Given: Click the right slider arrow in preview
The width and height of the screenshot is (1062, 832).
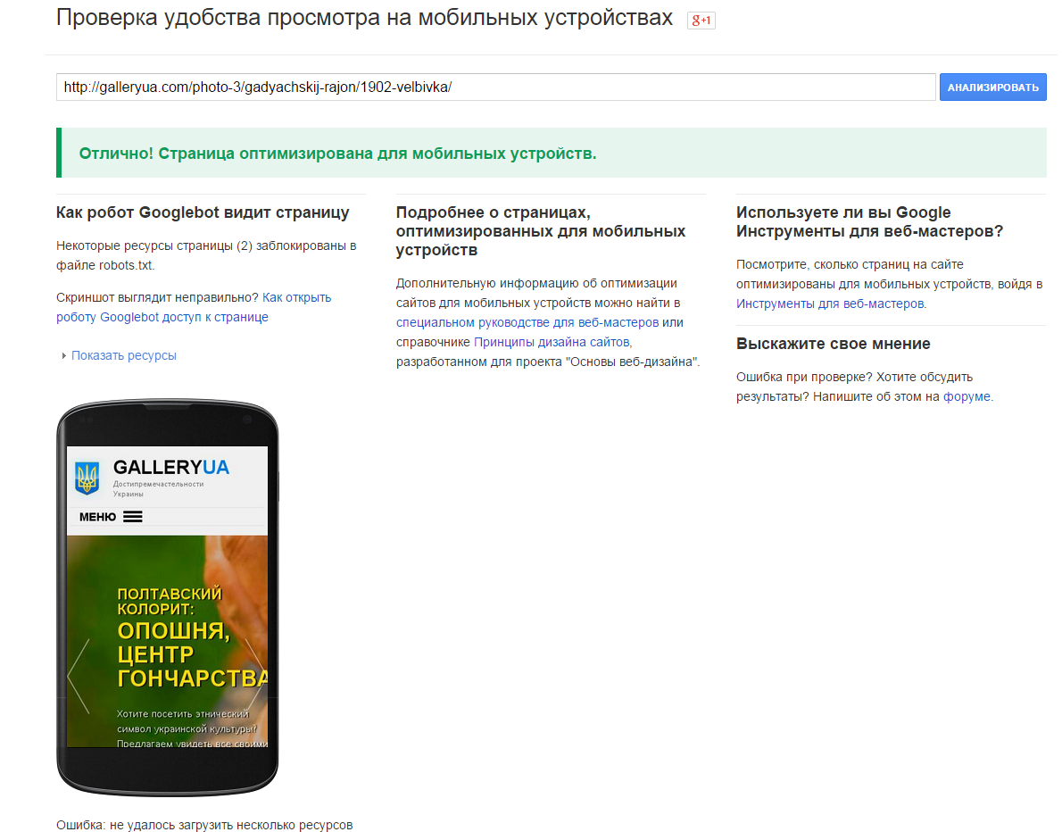Looking at the screenshot, I should click(255, 676).
